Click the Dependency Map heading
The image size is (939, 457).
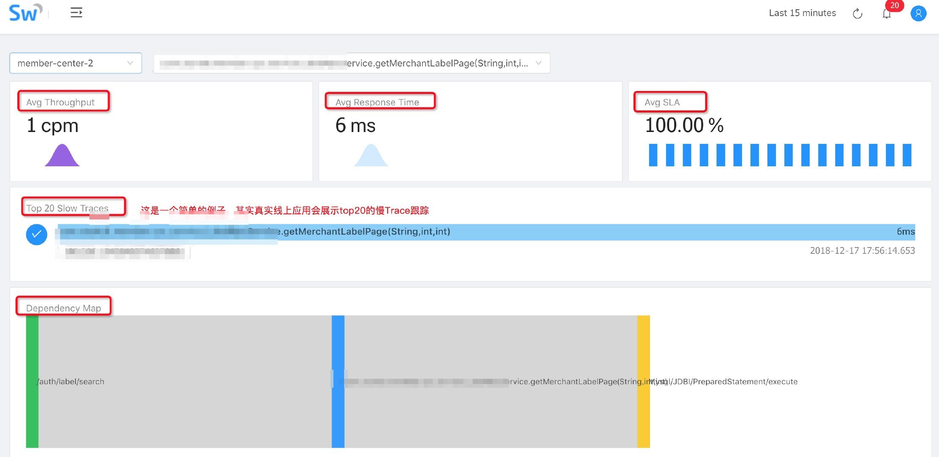pos(64,308)
